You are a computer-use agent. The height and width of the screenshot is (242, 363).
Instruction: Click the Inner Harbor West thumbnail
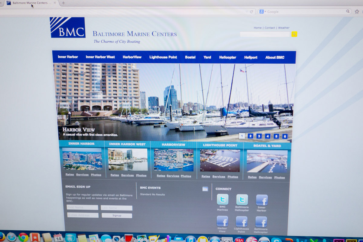coord(128,159)
